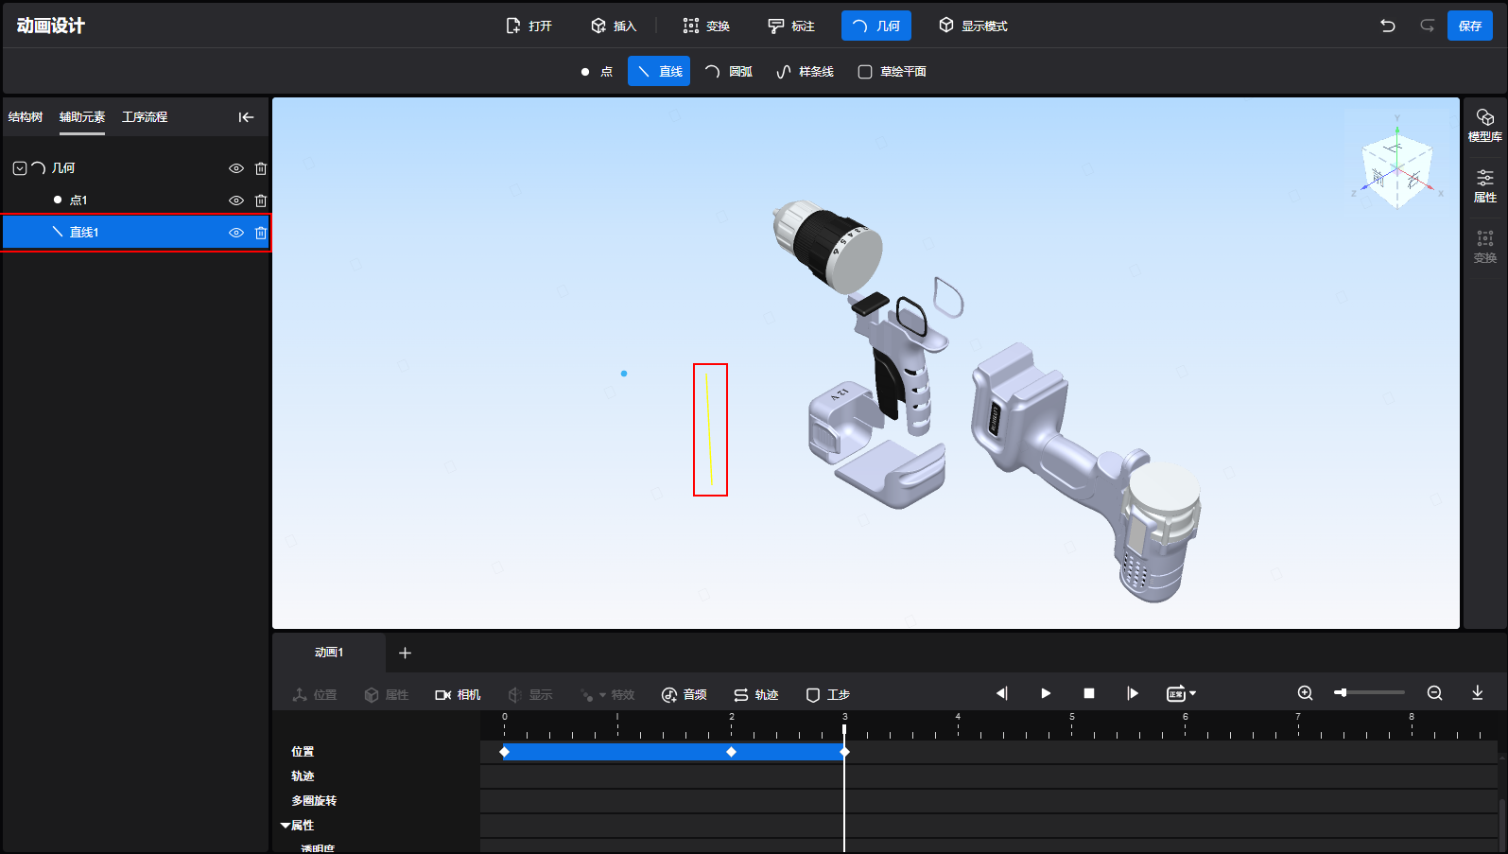Click the 相机 camera tool
The image size is (1508, 854).
point(458,695)
